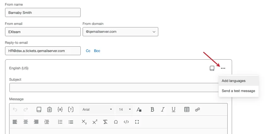
Task: Open the special characters omega icon
Action: [x=116, y=122]
